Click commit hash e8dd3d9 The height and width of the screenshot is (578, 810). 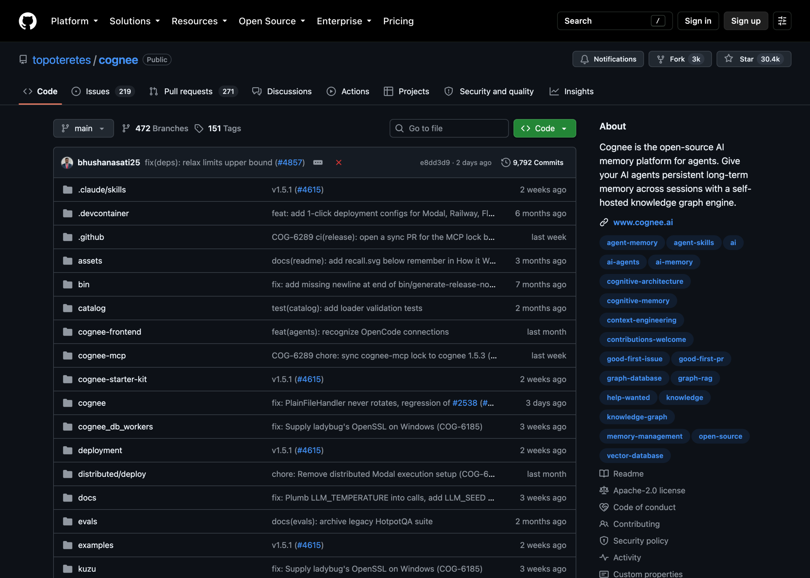click(435, 163)
